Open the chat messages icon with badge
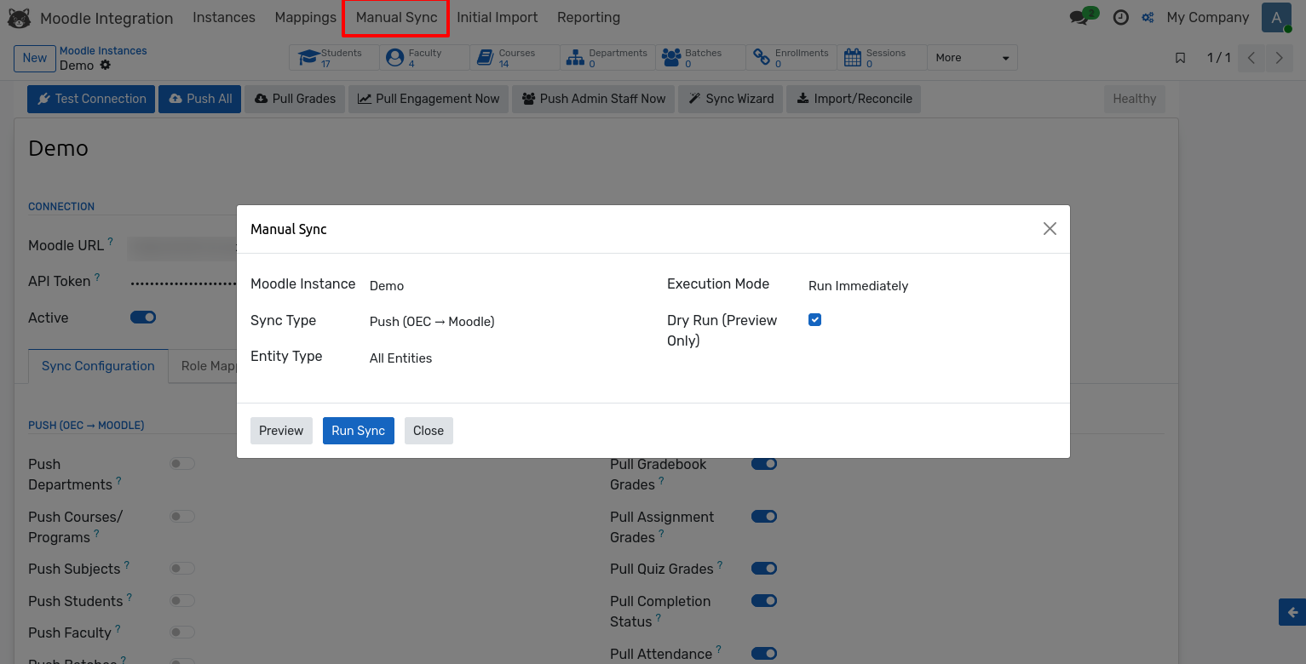 pos(1084,17)
